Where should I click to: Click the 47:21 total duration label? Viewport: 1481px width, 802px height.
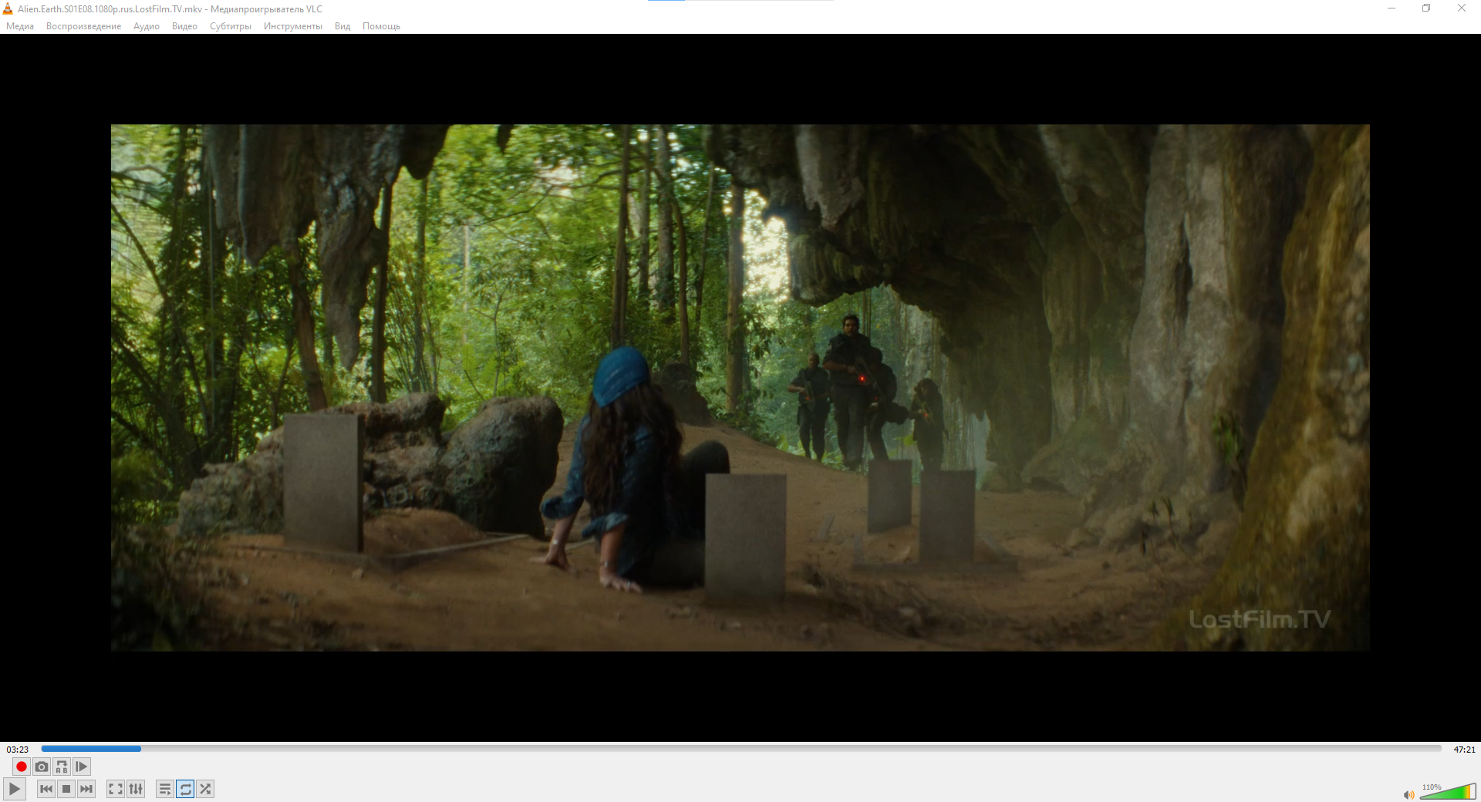pyautogui.click(x=1464, y=750)
